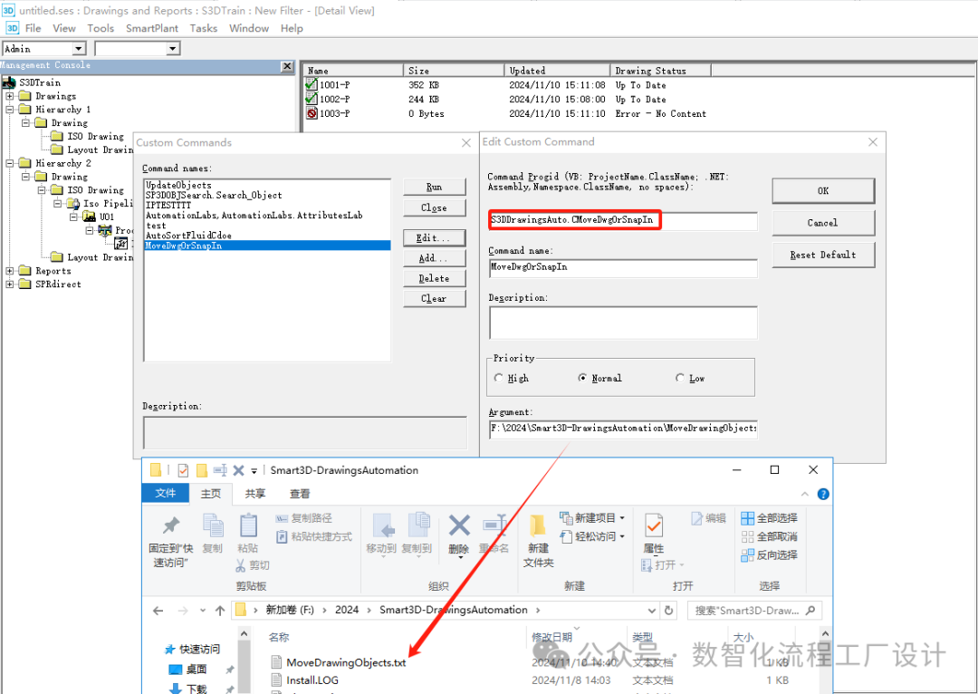Click the Drawing Status column header
This screenshot has height=694, width=978.
pos(660,71)
